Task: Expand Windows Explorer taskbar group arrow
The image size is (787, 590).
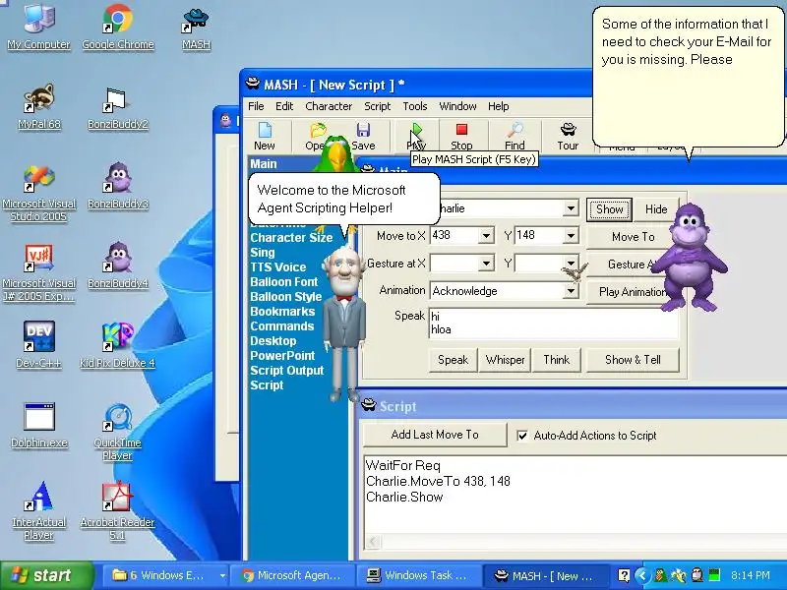Action: [x=222, y=575]
